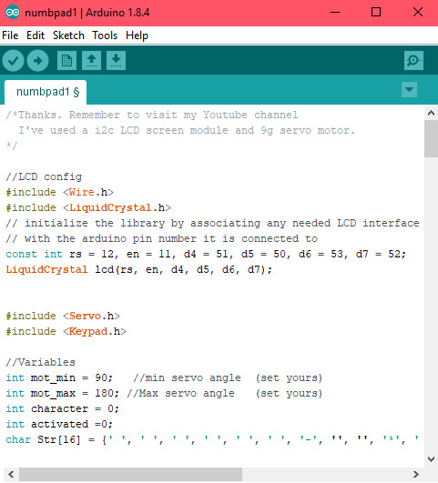438x483 pixels.
Task: Click the 'int mot_max = 180;' line
Action: 164,393
